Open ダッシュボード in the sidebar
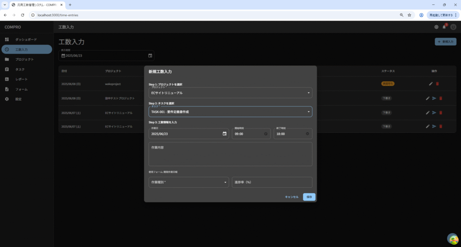 click(27, 40)
